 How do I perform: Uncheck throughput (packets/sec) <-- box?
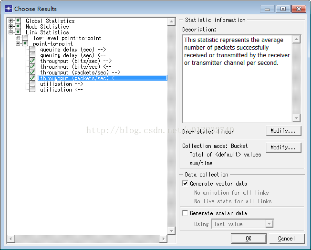pos(32,78)
